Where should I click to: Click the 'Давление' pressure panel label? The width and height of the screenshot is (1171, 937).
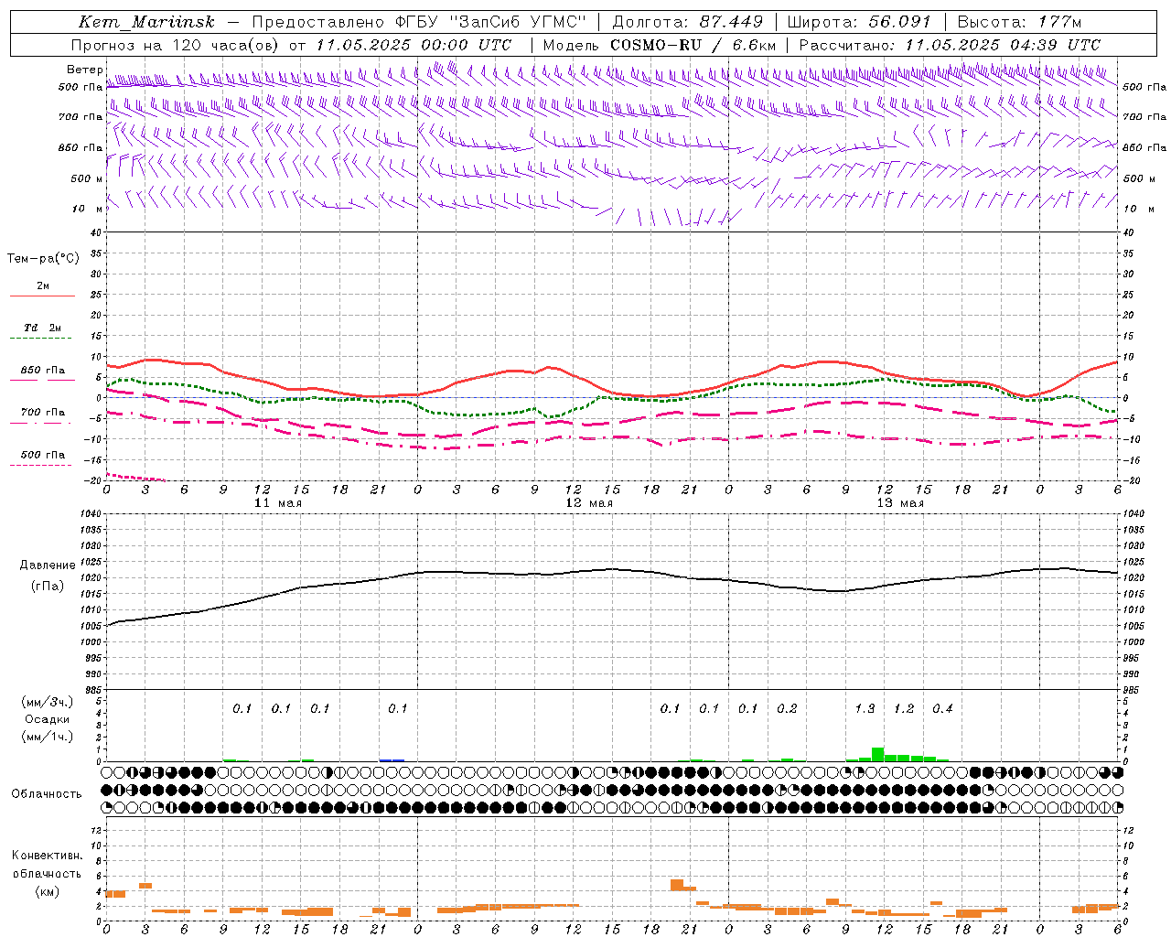47,565
